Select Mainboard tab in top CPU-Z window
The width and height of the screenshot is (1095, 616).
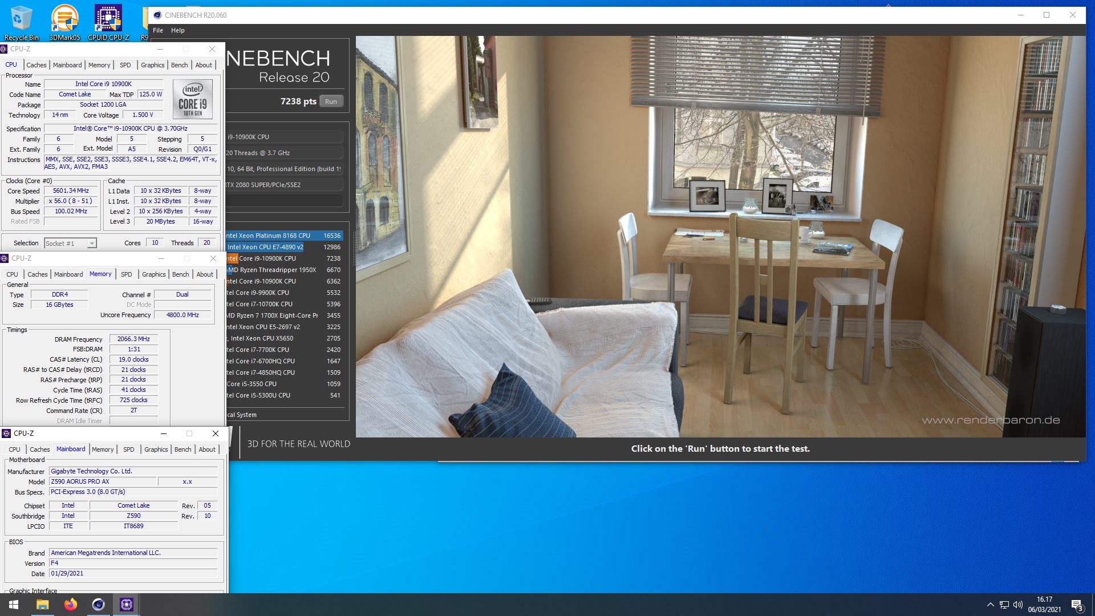67,65
